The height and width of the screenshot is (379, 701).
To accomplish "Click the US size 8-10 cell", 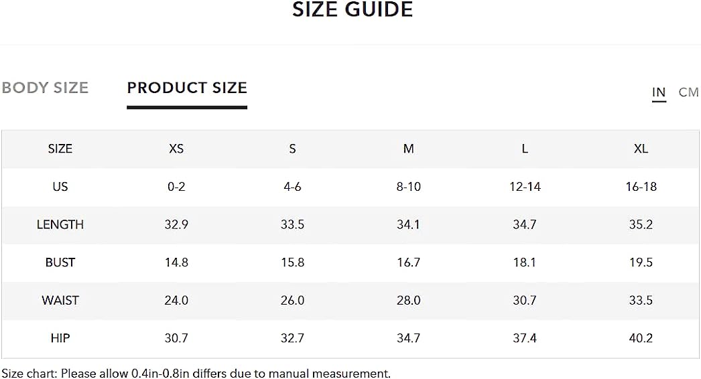I will [x=408, y=187].
